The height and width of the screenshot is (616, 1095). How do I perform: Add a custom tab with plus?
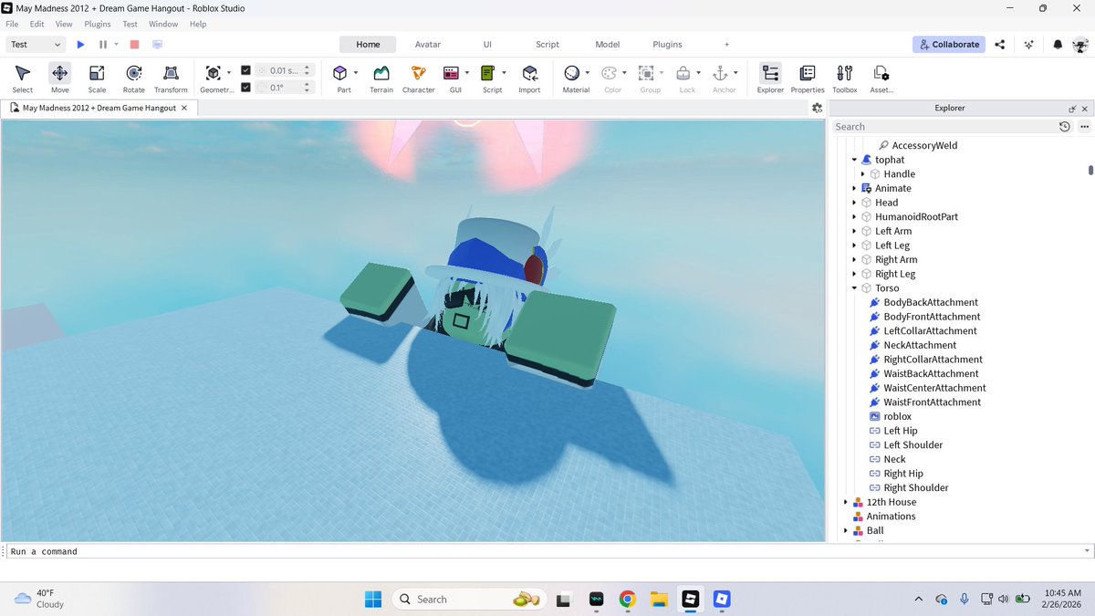tap(727, 44)
